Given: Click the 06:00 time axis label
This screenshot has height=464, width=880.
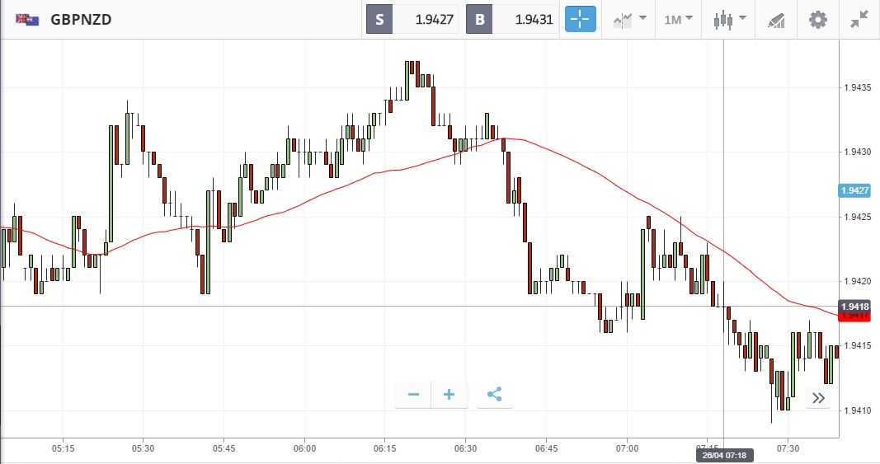Looking at the screenshot, I should pyautogui.click(x=304, y=448).
